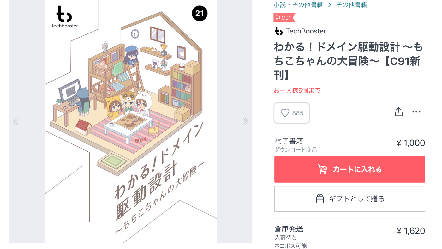Open the 小説・その他書籍 breadcrumb category
Viewport: 442px width, 249px height.
(x=298, y=5)
